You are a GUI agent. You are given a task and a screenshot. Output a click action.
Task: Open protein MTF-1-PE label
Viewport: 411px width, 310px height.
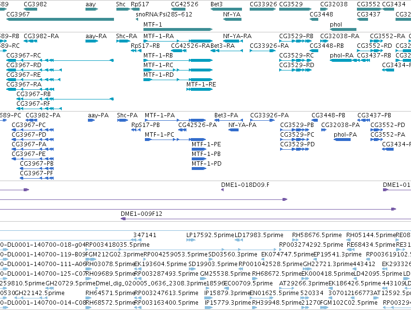(x=206, y=144)
